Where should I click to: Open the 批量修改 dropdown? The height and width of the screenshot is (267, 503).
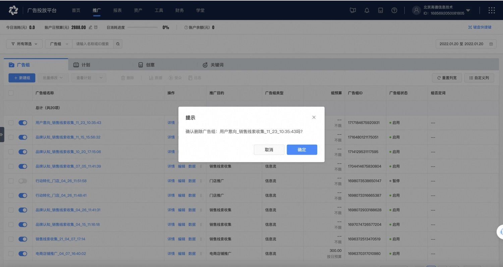[53, 78]
